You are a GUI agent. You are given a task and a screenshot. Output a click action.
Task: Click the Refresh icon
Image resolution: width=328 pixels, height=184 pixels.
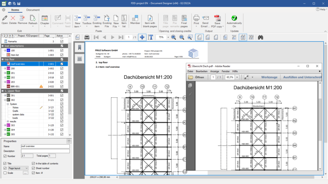pos(32,18)
